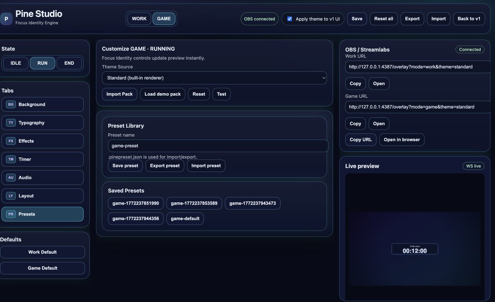This screenshot has height=302, width=495.
Task: Click the Work URL text field
Action: point(419,66)
